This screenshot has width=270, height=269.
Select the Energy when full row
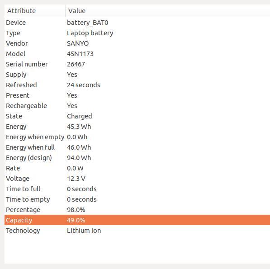click(x=137, y=147)
